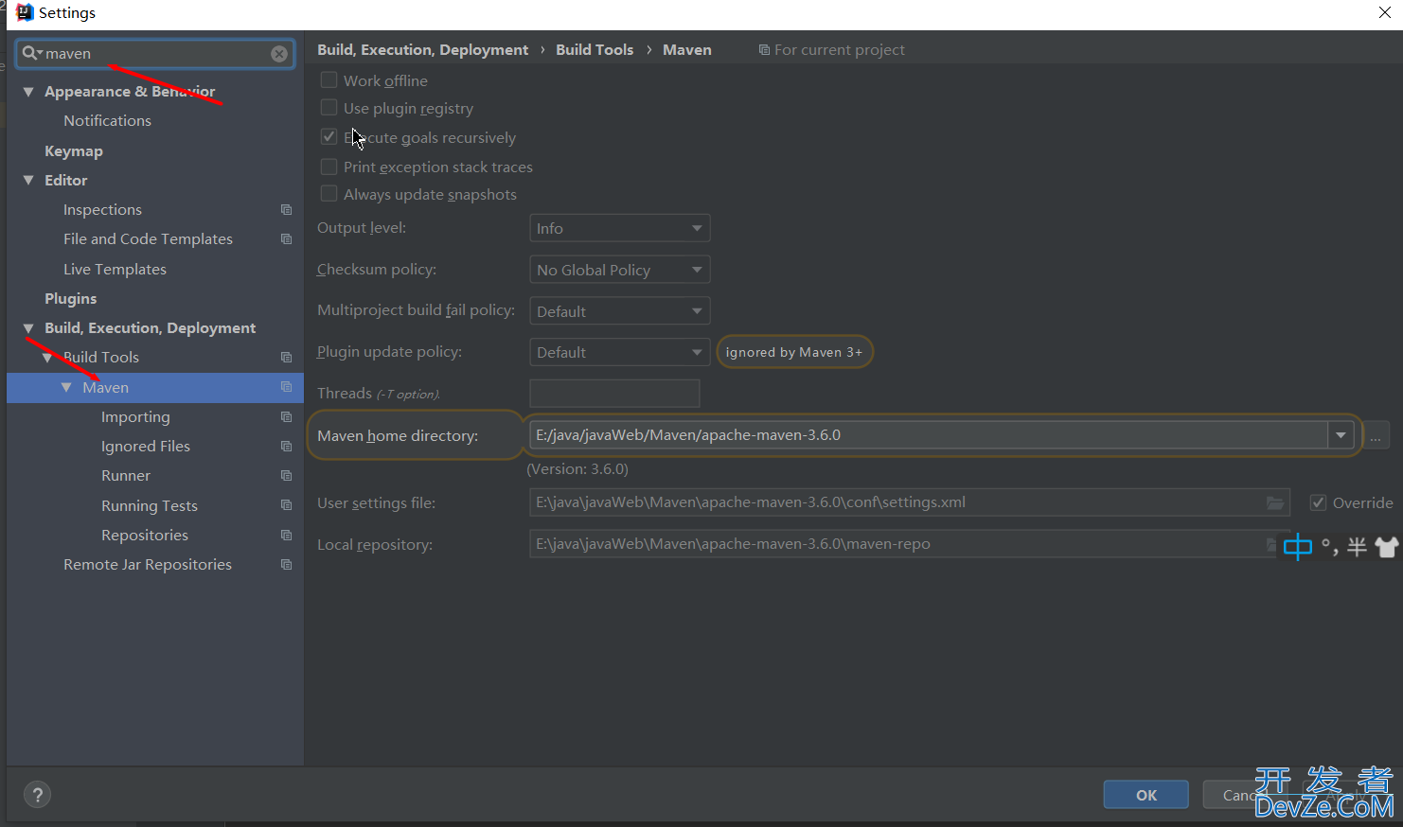Click the "(Version: 3.6.0)" text

click(x=577, y=469)
